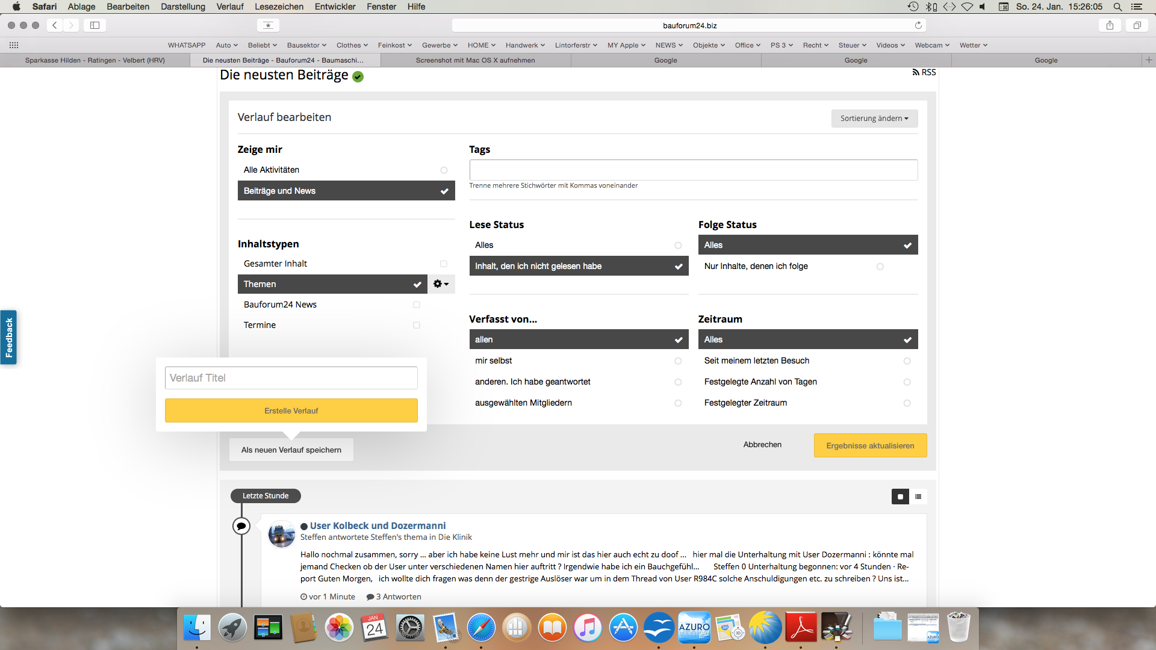
Task: Open a new tab with plus button
Action: coord(1148,60)
